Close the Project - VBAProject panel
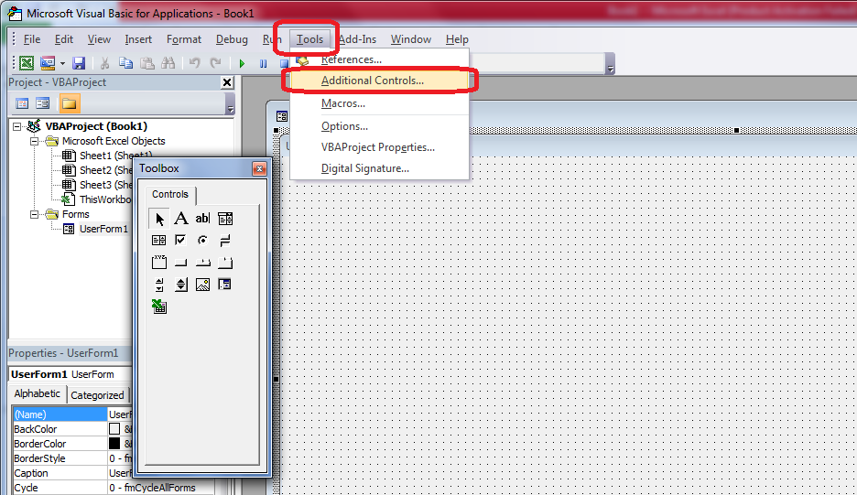Viewport: 857px width, 495px height. click(227, 82)
